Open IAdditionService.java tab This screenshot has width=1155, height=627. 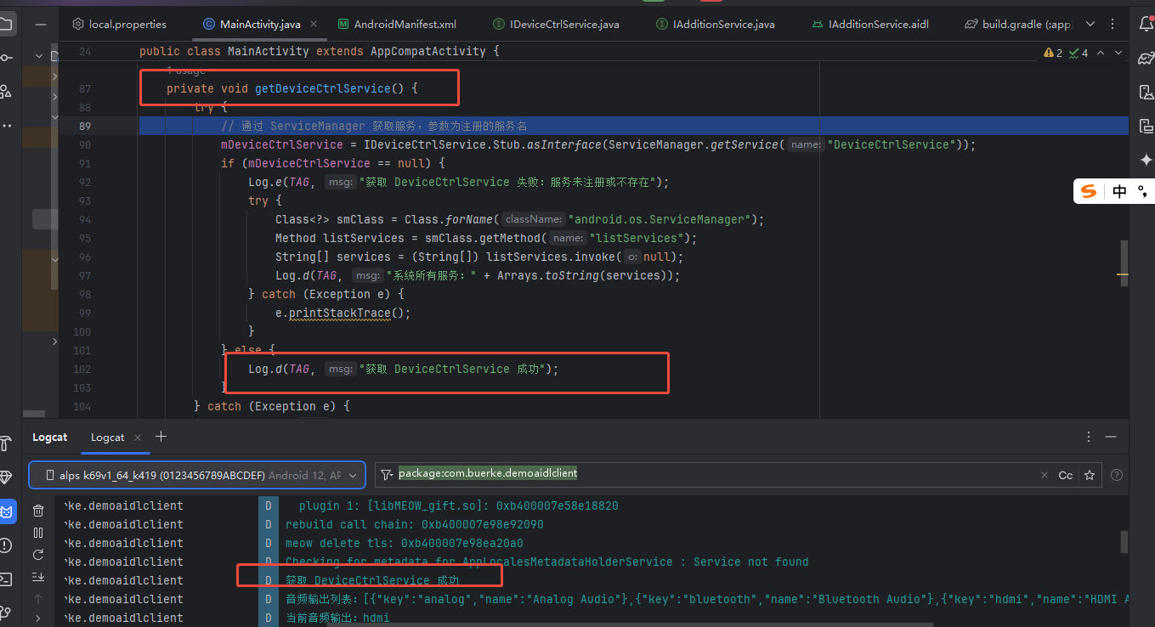(715, 24)
